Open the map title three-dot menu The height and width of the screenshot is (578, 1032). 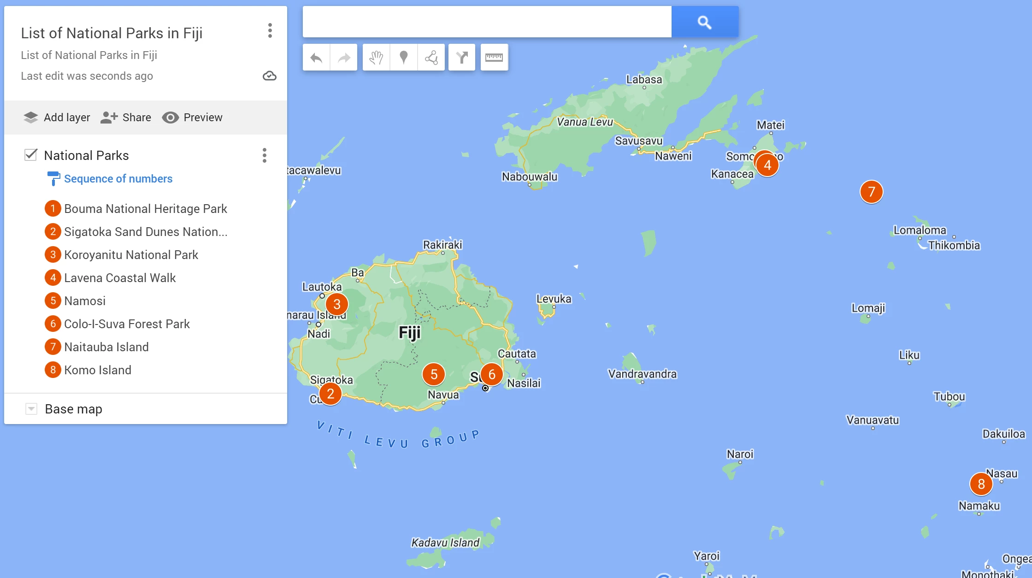coord(270,31)
